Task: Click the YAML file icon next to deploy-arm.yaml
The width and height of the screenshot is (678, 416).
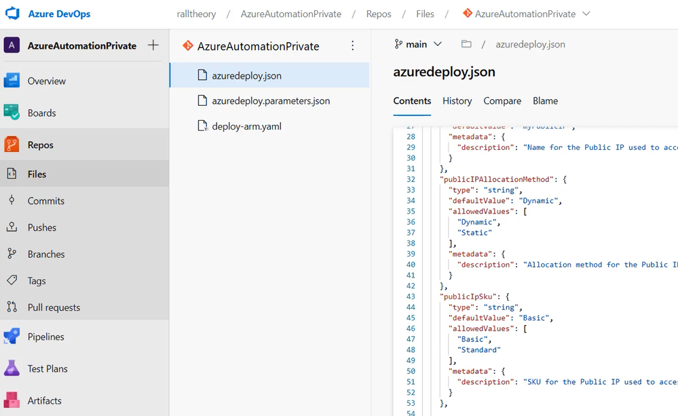Action: (202, 126)
